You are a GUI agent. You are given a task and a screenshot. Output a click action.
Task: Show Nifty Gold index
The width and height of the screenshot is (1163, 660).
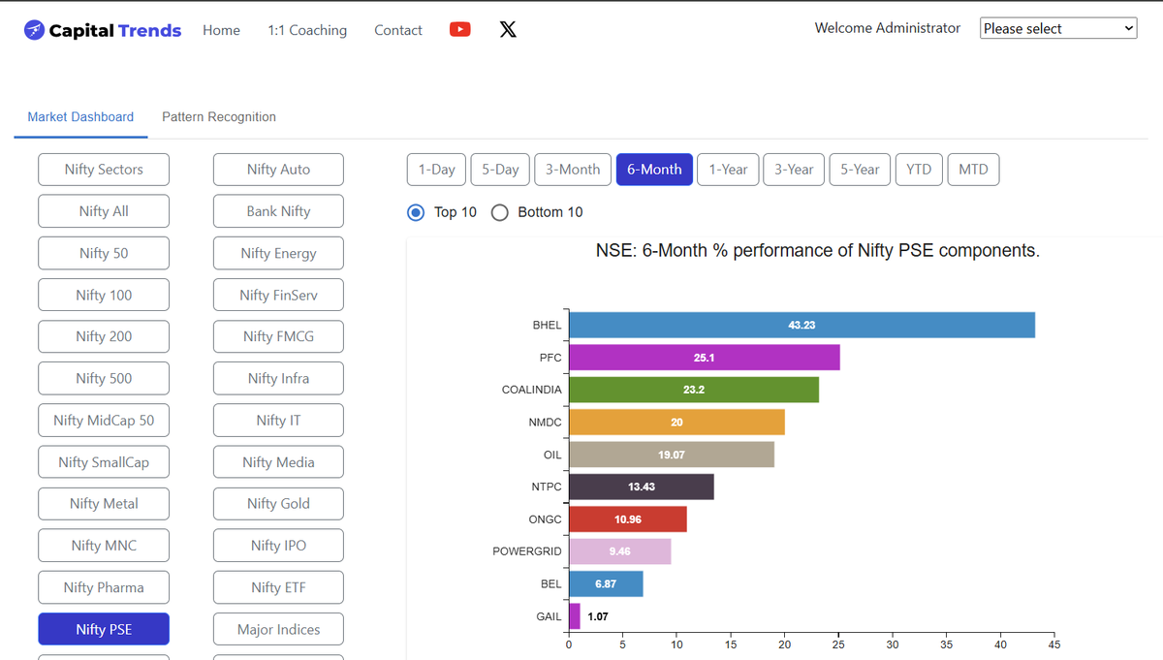point(278,504)
